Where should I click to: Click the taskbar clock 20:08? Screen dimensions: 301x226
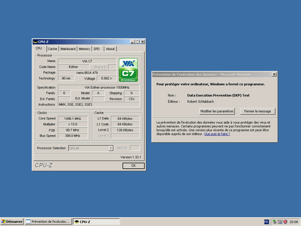pos(293,222)
